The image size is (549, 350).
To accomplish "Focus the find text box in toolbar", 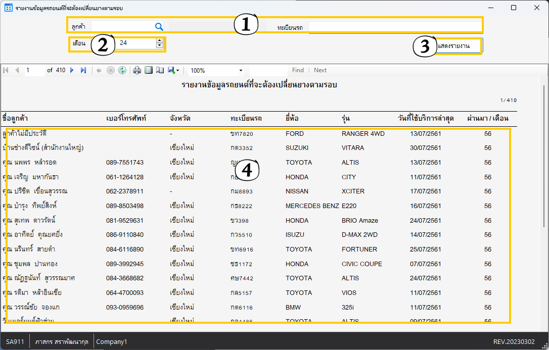I will pos(268,70).
